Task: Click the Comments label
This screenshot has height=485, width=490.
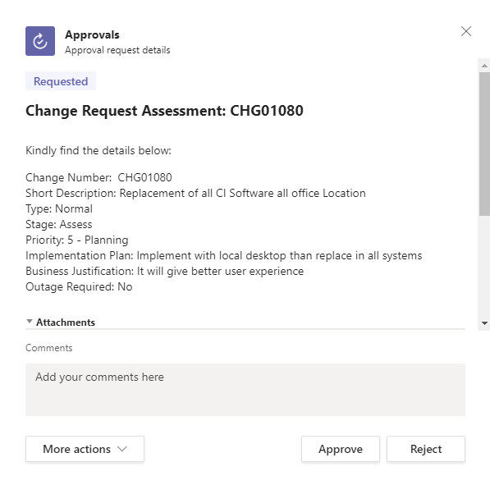Action: coord(49,348)
